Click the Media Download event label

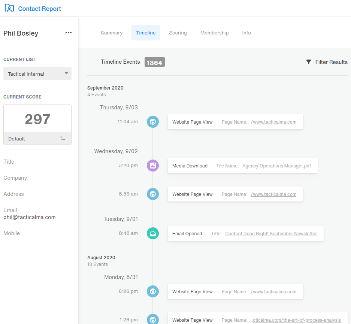(x=190, y=166)
